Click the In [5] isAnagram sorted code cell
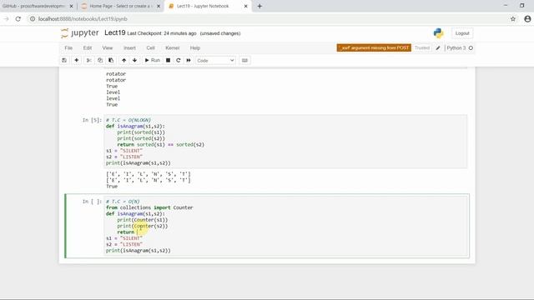Viewport: 534px width, 300px height. 285,142
